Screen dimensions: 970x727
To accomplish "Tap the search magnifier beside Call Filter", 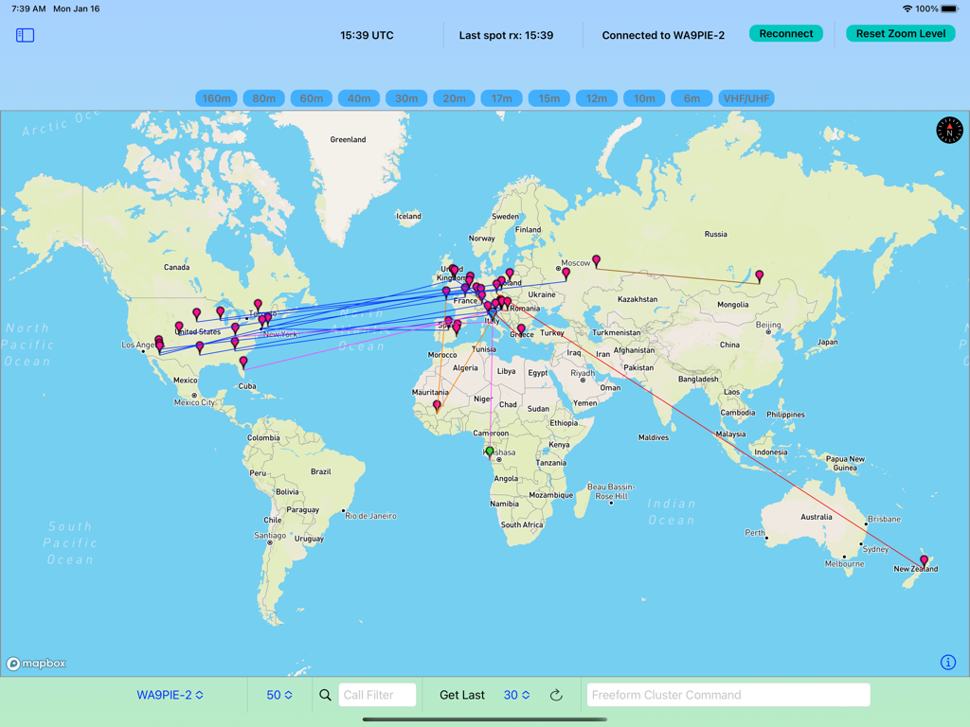I will pos(325,694).
